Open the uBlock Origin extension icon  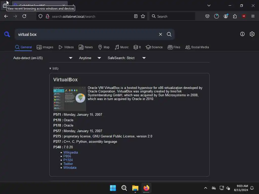coord(244,16)
